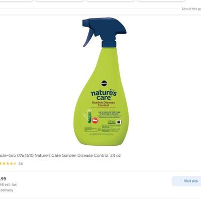Image resolution: width=201 pixels, height=201 pixels.
Task: Open the About this page link
Action: click(191, 9)
